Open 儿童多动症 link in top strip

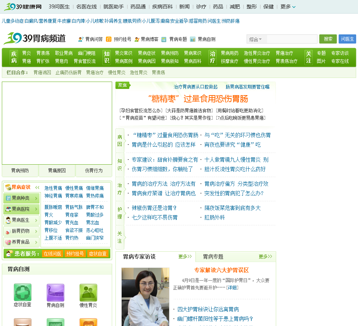click(x=12, y=21)
